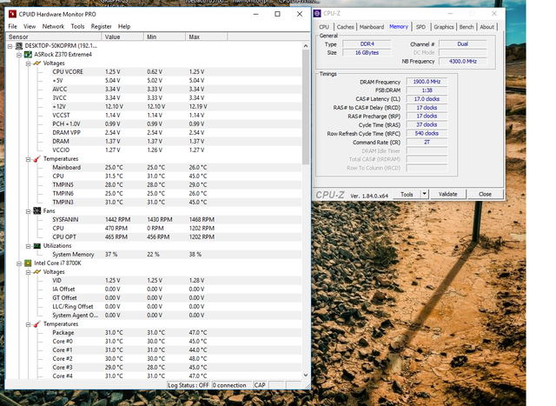Click the CAS# Latency value field
Screen dimensions: 556x406
[427, 99]
